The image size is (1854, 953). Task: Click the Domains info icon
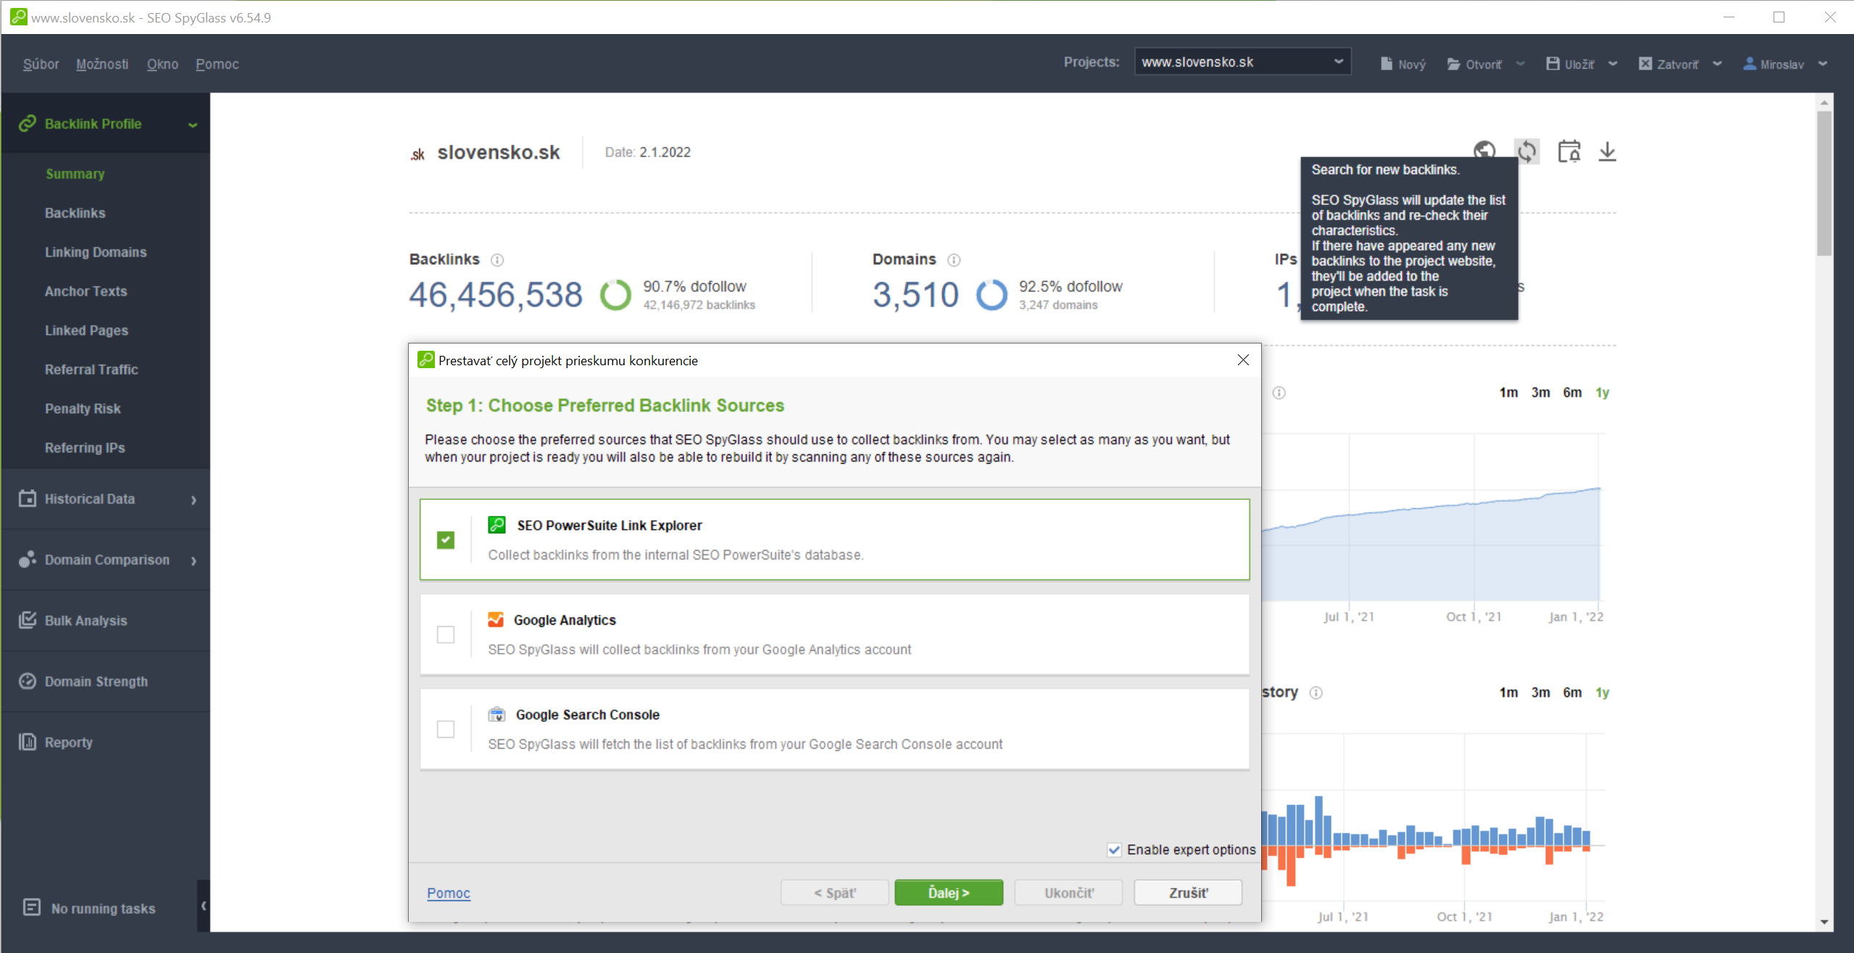pyautogui.click(x=954, y=260)
